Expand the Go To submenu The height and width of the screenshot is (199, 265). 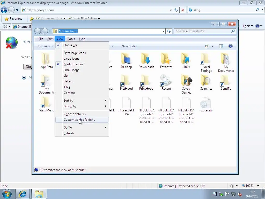coord(82,127)
